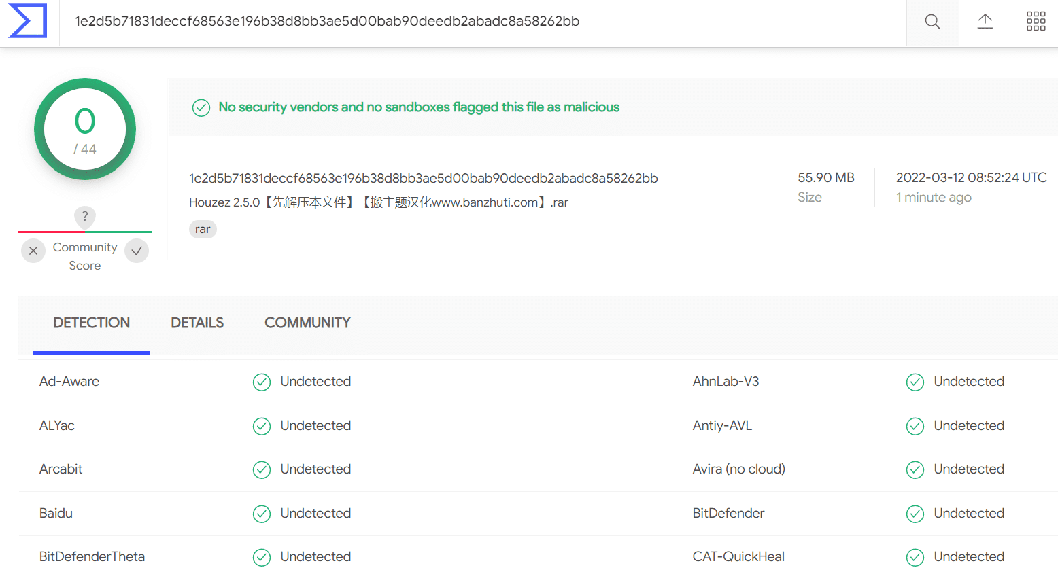Screen dimensions: 1058x570
Task: Click the green check beside no-vendors message
Action: (201, 107)
